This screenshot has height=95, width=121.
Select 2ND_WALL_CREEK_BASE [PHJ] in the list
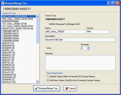click(18, 19)
